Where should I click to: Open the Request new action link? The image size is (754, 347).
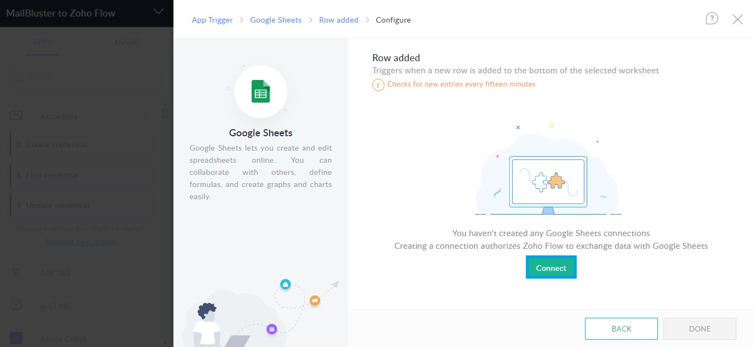(x=80, y=241)
